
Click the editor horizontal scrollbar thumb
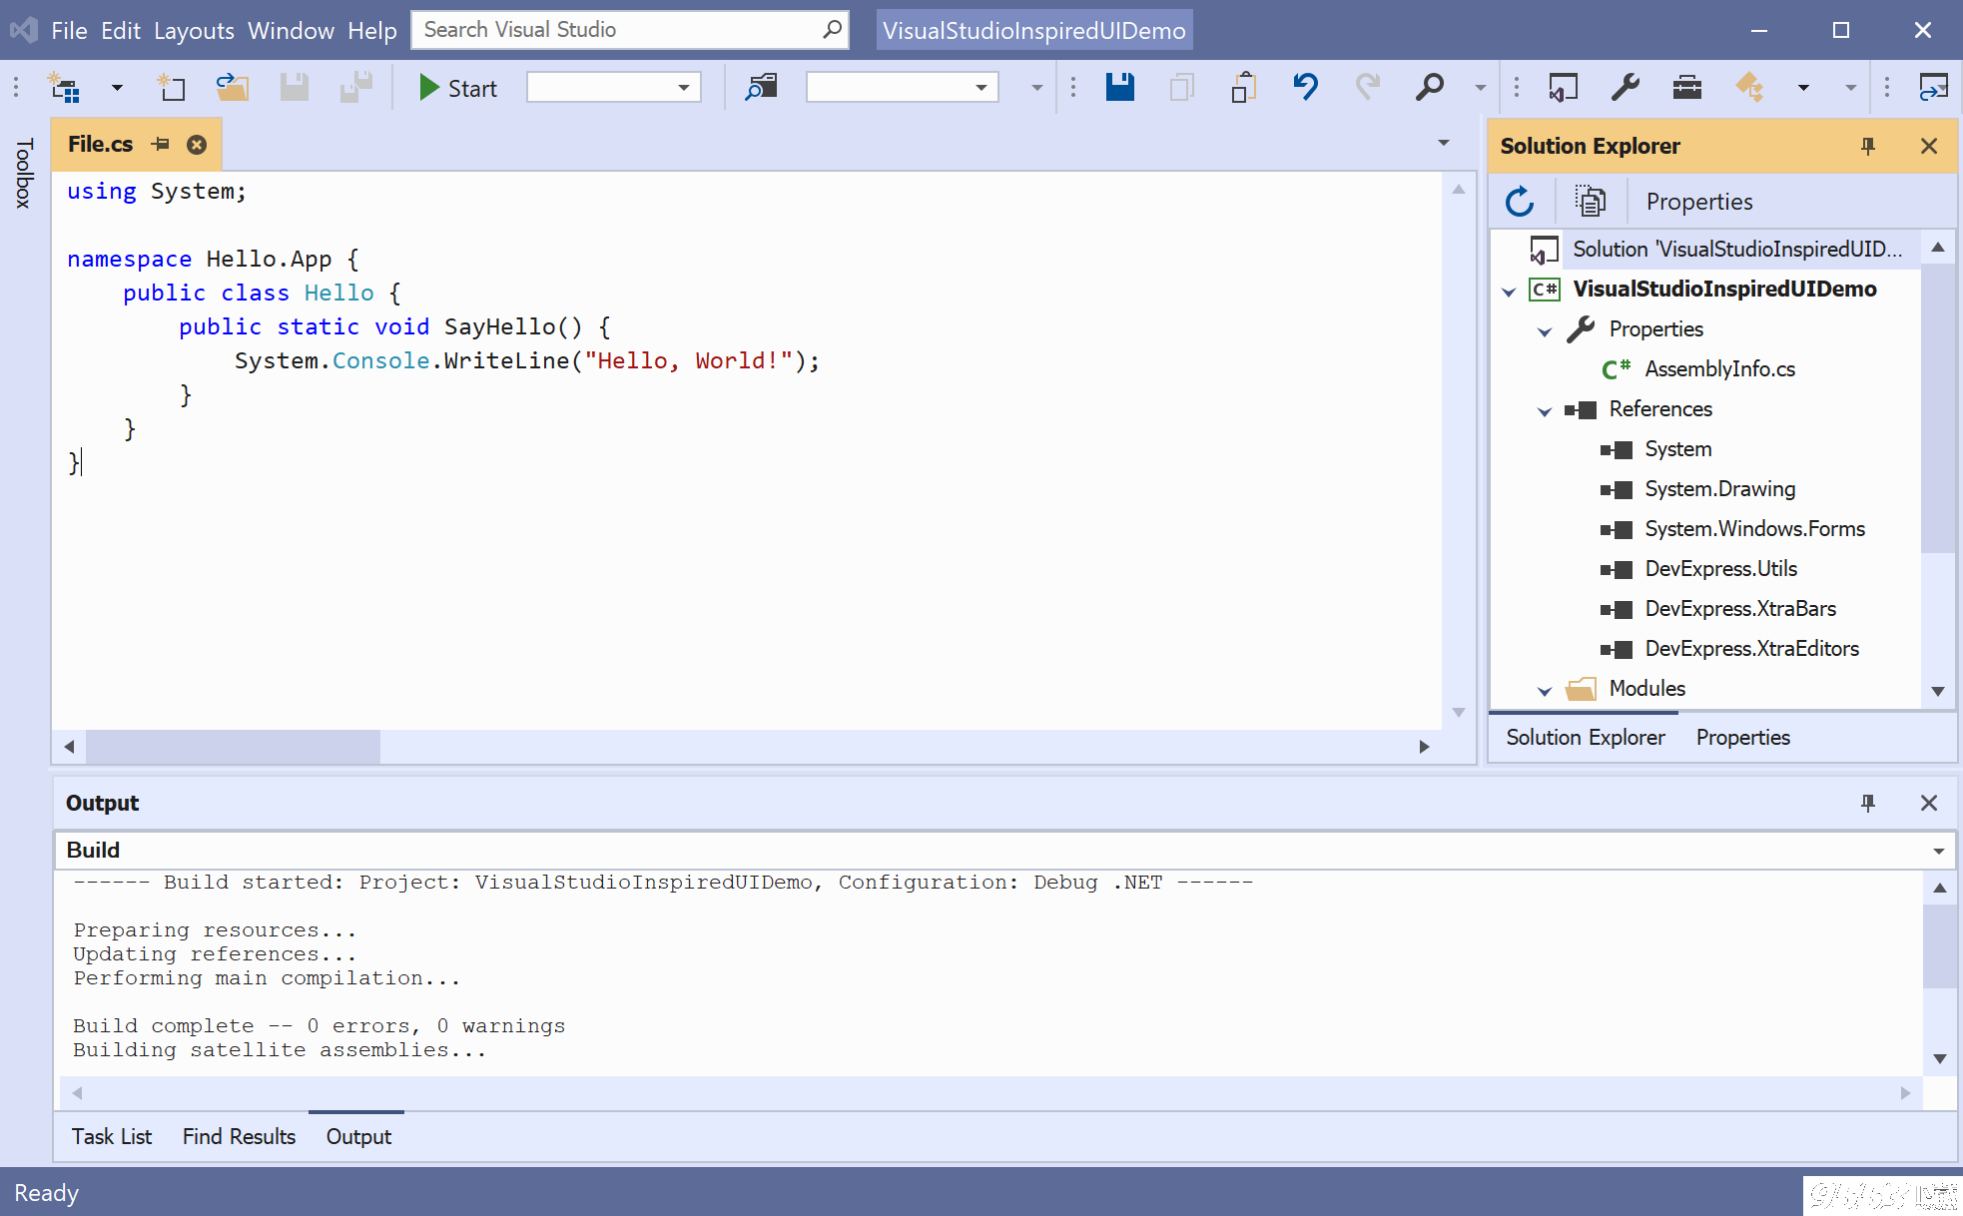(233, 746)
